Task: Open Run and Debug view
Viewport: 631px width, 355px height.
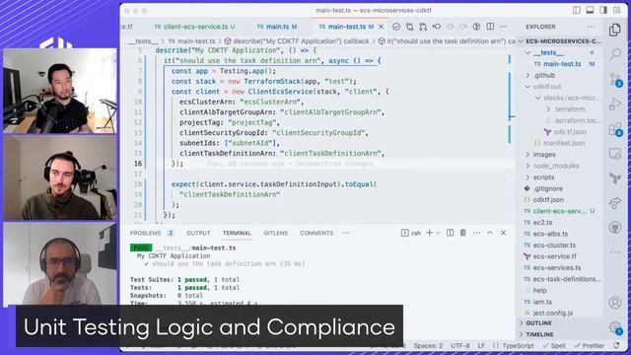Action: point(615,104)
